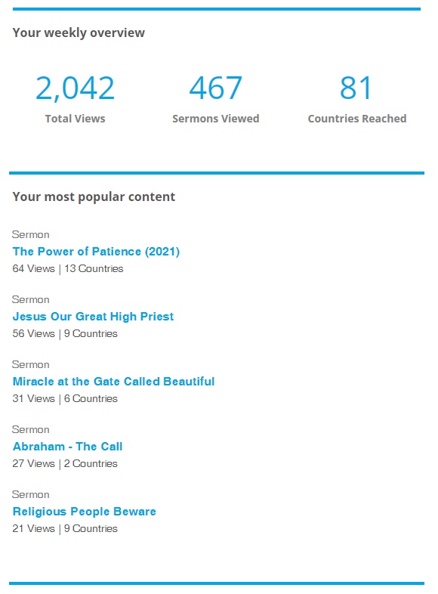
Task: Open Religious People Beware sermon link
Action: point(84,512)
